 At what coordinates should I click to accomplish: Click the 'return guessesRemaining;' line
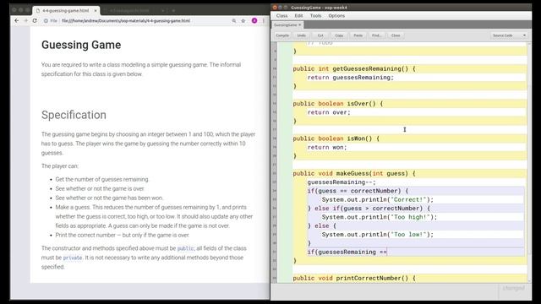pos(351,78)
